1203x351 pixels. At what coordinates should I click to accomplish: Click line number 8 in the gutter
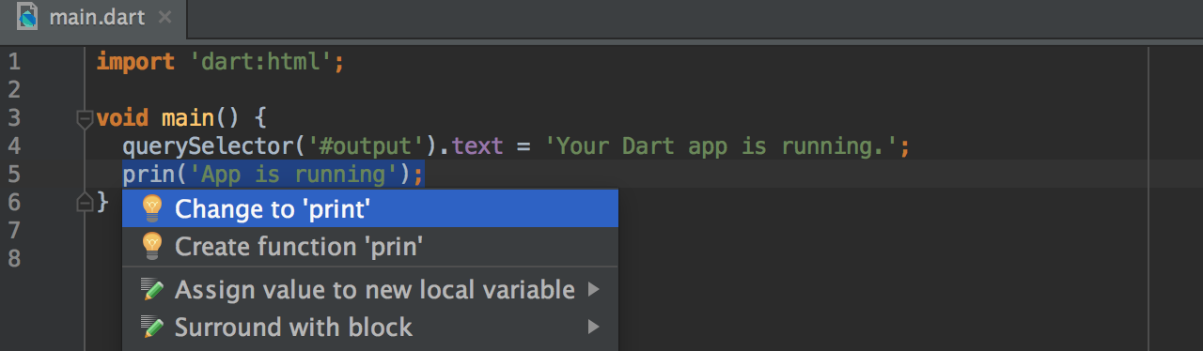(13, 258)
